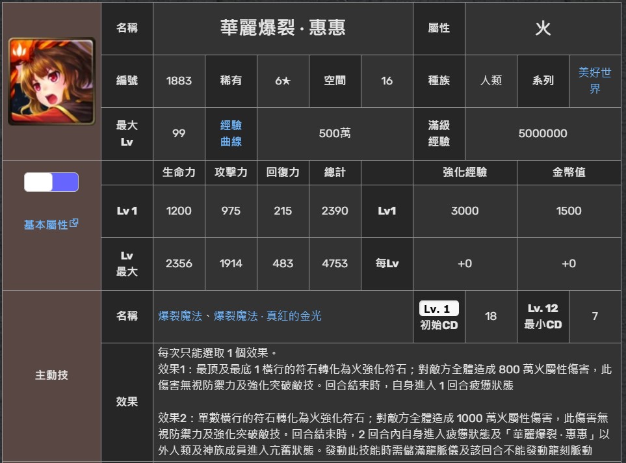Viewport: 626px width, 463px height.
Task: Click the external link icon beside 基本屬性
Action: pos(74,223)
